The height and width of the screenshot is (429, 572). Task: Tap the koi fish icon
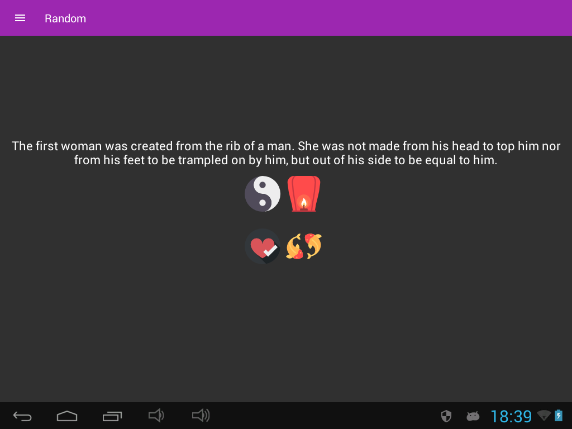[x=304, y=246]
